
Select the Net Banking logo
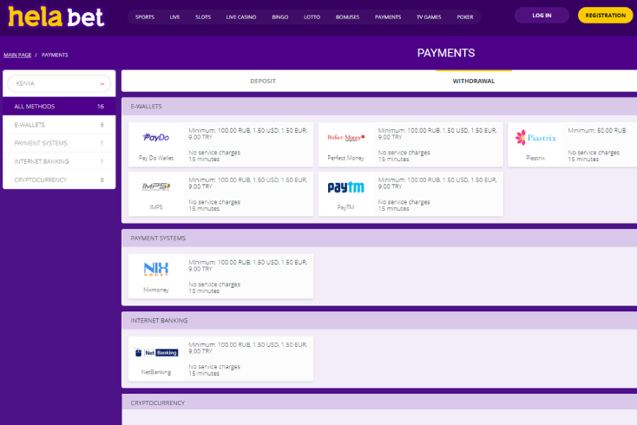coord(156,352)
